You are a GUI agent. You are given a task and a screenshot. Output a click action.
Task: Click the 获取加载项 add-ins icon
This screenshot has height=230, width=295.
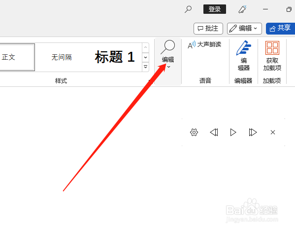point(272,56)
